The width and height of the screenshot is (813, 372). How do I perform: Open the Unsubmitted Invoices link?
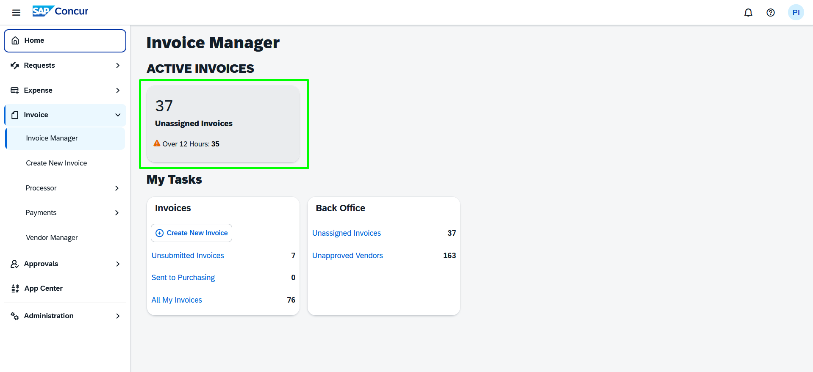(188, 256)
